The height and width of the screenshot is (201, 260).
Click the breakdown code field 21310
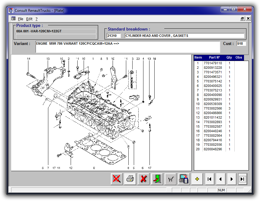pyautogui.click(x=114, y=36)
